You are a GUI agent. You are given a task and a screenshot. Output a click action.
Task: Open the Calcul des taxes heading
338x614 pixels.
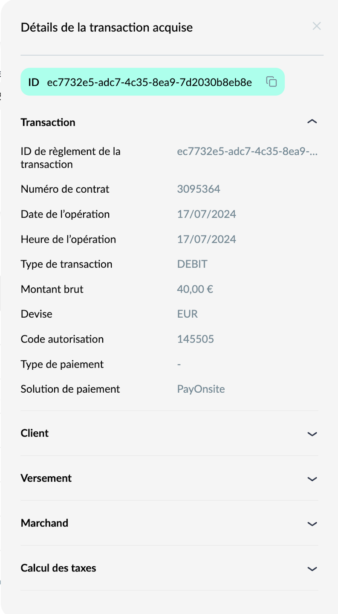pos(58,568)
